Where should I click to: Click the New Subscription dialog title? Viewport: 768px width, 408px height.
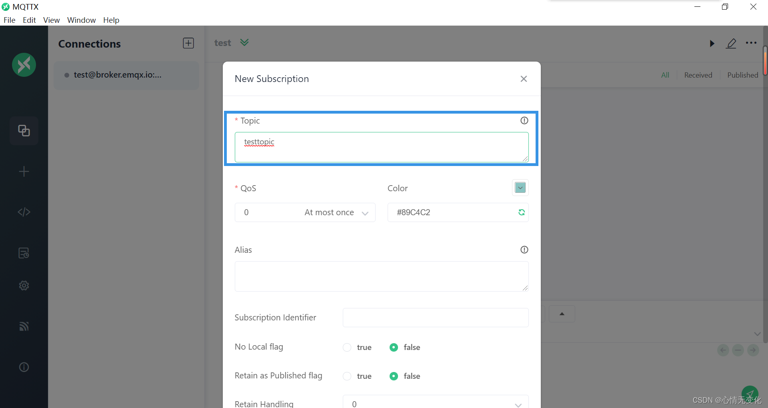tap(272, 79)
